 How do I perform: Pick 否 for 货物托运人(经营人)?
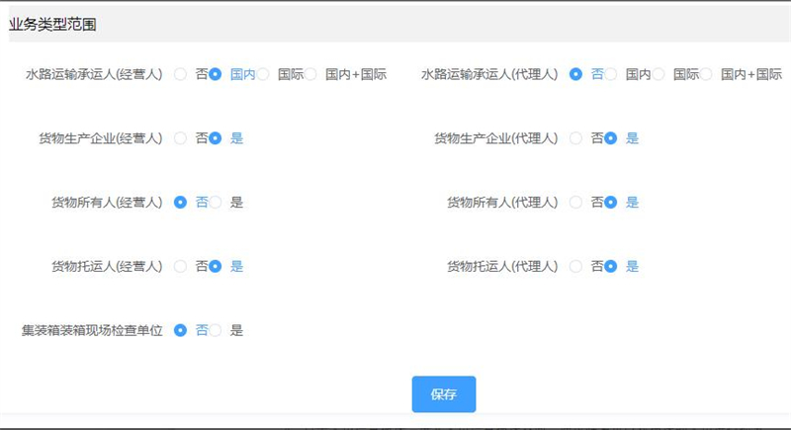[x=180, y=266]
